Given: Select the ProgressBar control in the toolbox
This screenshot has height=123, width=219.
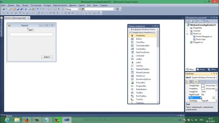Looking at the screenshot, I should click(x=142, y=86).
